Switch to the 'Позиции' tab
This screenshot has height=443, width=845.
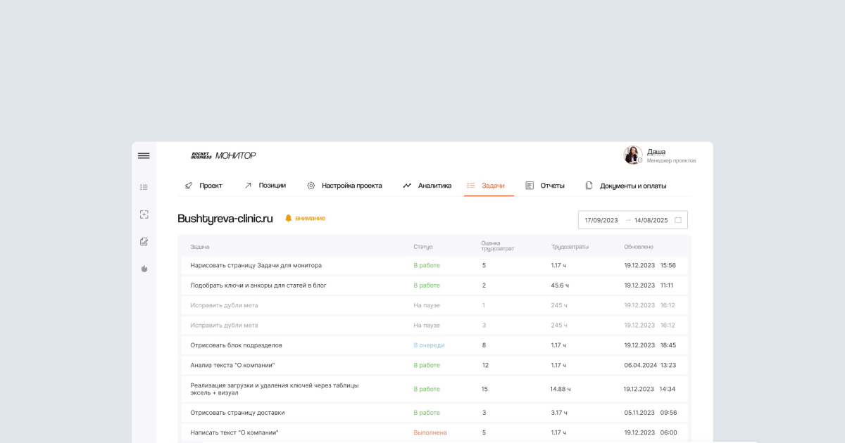[265, 186]
